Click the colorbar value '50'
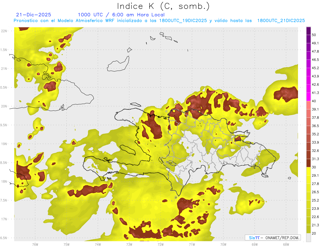This screenshot has height=248, width=321. (314, 35)
